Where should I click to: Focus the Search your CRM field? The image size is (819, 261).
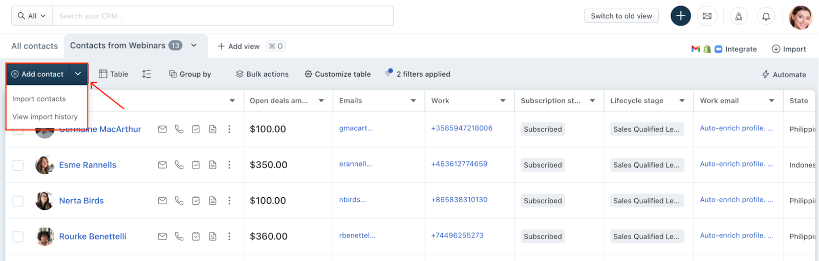(x=223, y=16)
